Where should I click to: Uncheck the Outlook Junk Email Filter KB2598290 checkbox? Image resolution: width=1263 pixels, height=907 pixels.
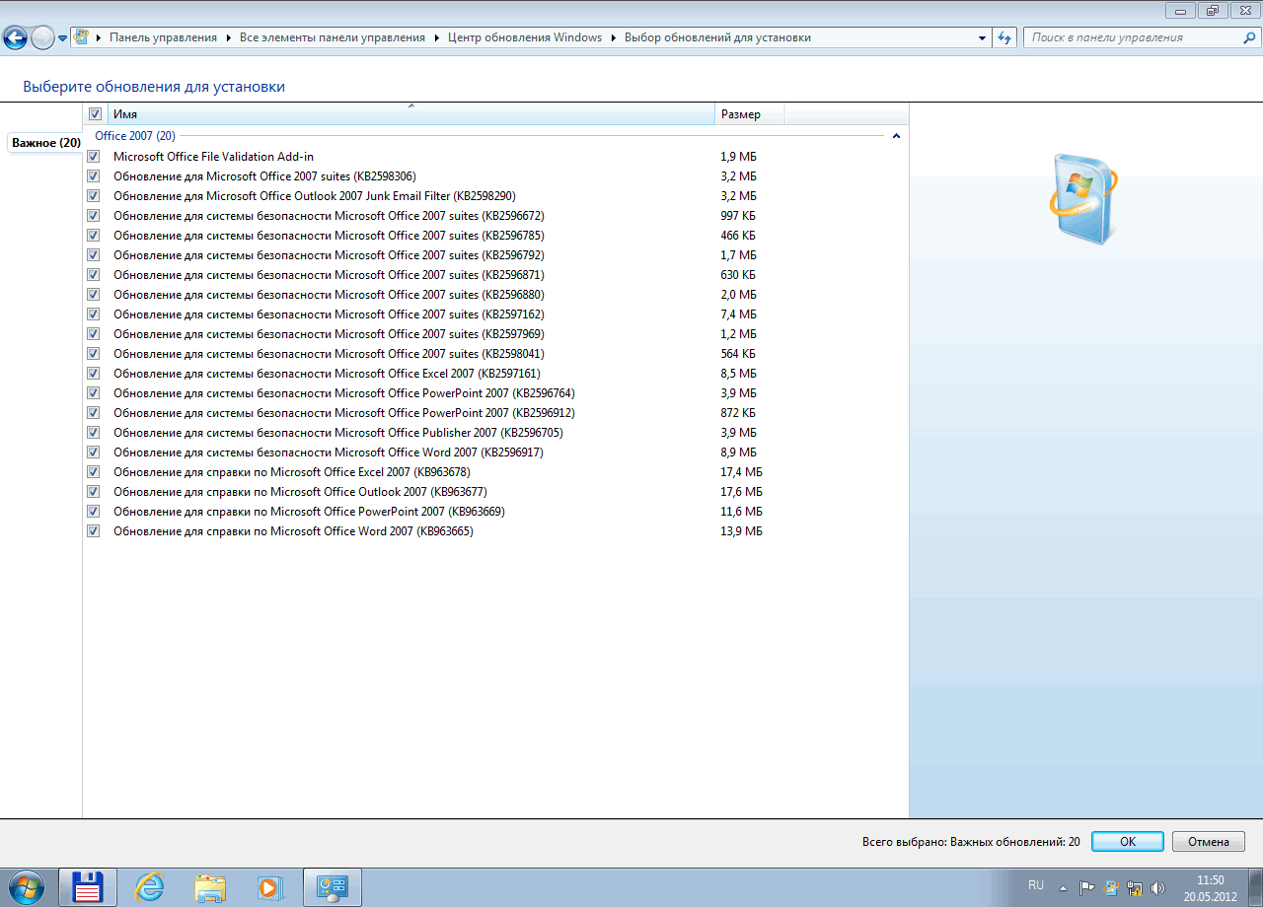coord(94,196)
